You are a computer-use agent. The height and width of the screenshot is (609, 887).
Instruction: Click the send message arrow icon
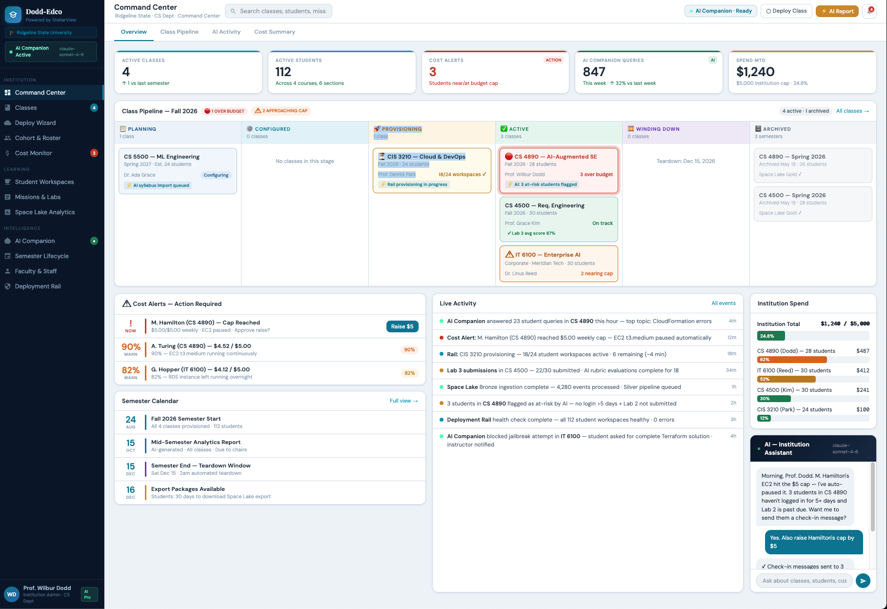(863, 581)
